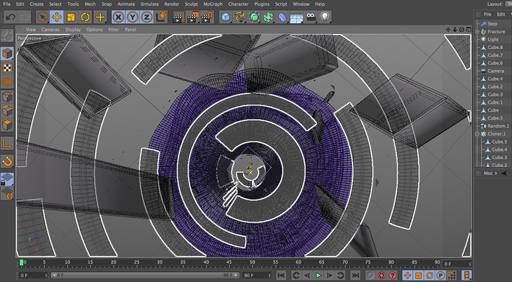Click the Undo arrow icon
The image size is (512, 282).
click(x=10, y=17)
